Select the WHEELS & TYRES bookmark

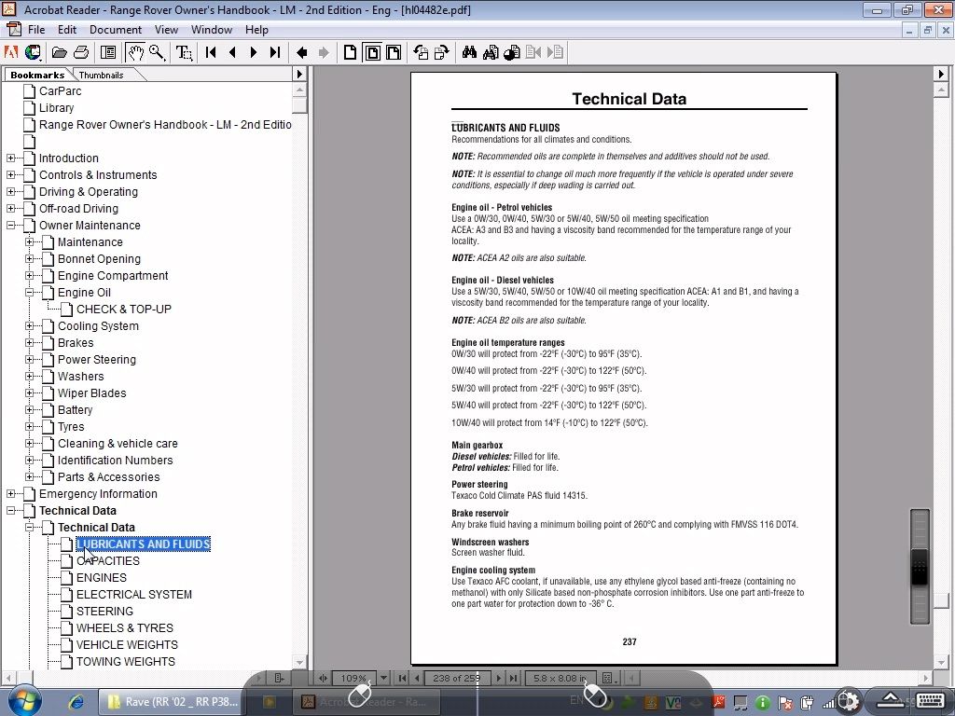125,627
